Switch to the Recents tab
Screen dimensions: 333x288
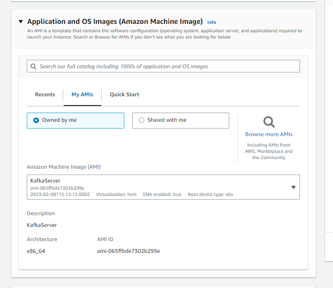(45, 95)
